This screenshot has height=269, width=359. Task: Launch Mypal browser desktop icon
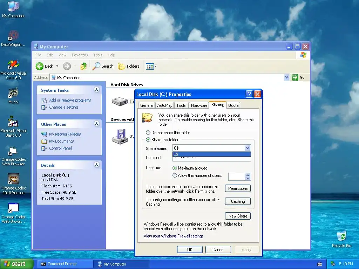(13, 96)
